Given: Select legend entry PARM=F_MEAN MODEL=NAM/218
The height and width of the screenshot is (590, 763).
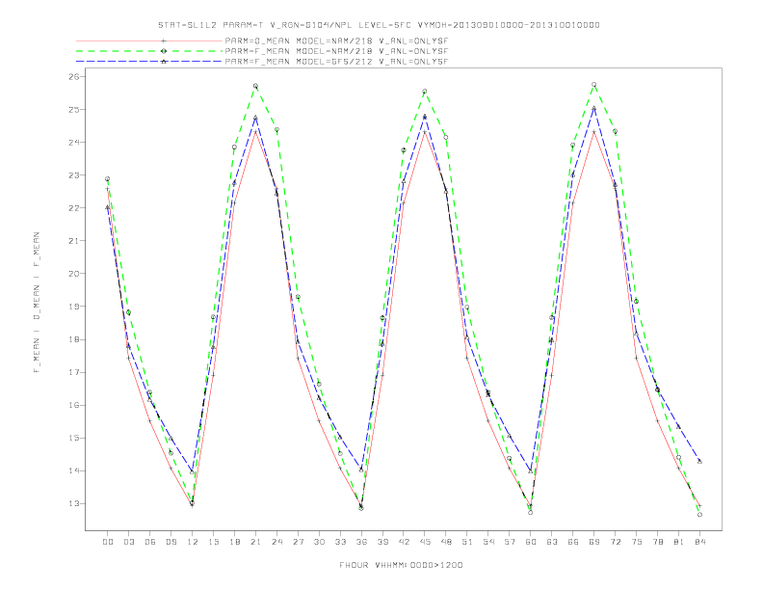Looking at the screenshot, I should pos(336,51).
